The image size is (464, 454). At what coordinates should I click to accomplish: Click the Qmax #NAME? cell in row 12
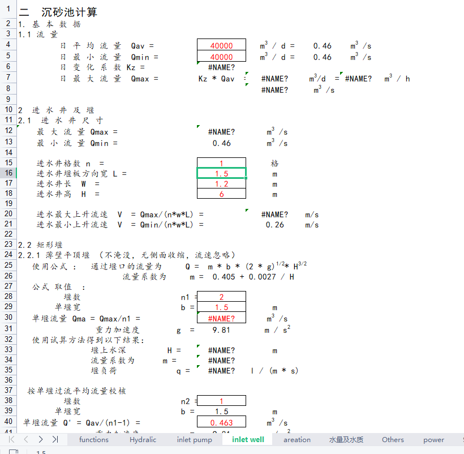point(221,132)
